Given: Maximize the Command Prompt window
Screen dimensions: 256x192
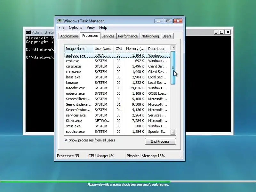Looking at the screenshot, I should pyautogui.click(x=221, y=32).
